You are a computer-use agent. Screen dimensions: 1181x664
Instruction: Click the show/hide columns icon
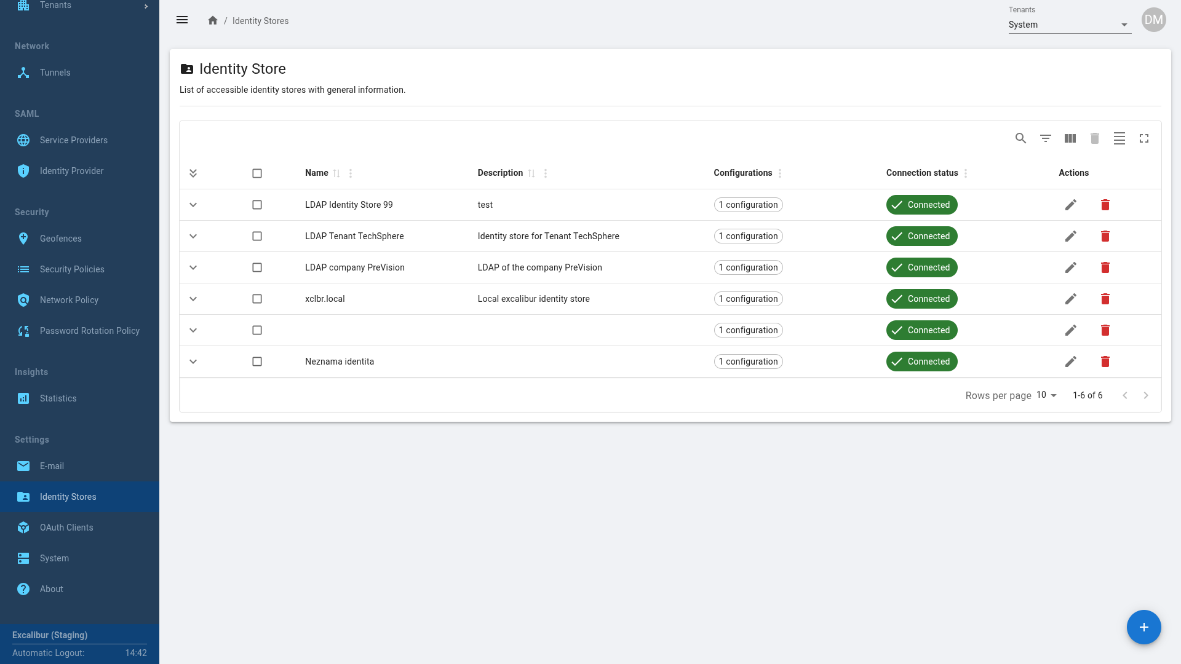pyautogui.click(x=1070, y=138)
